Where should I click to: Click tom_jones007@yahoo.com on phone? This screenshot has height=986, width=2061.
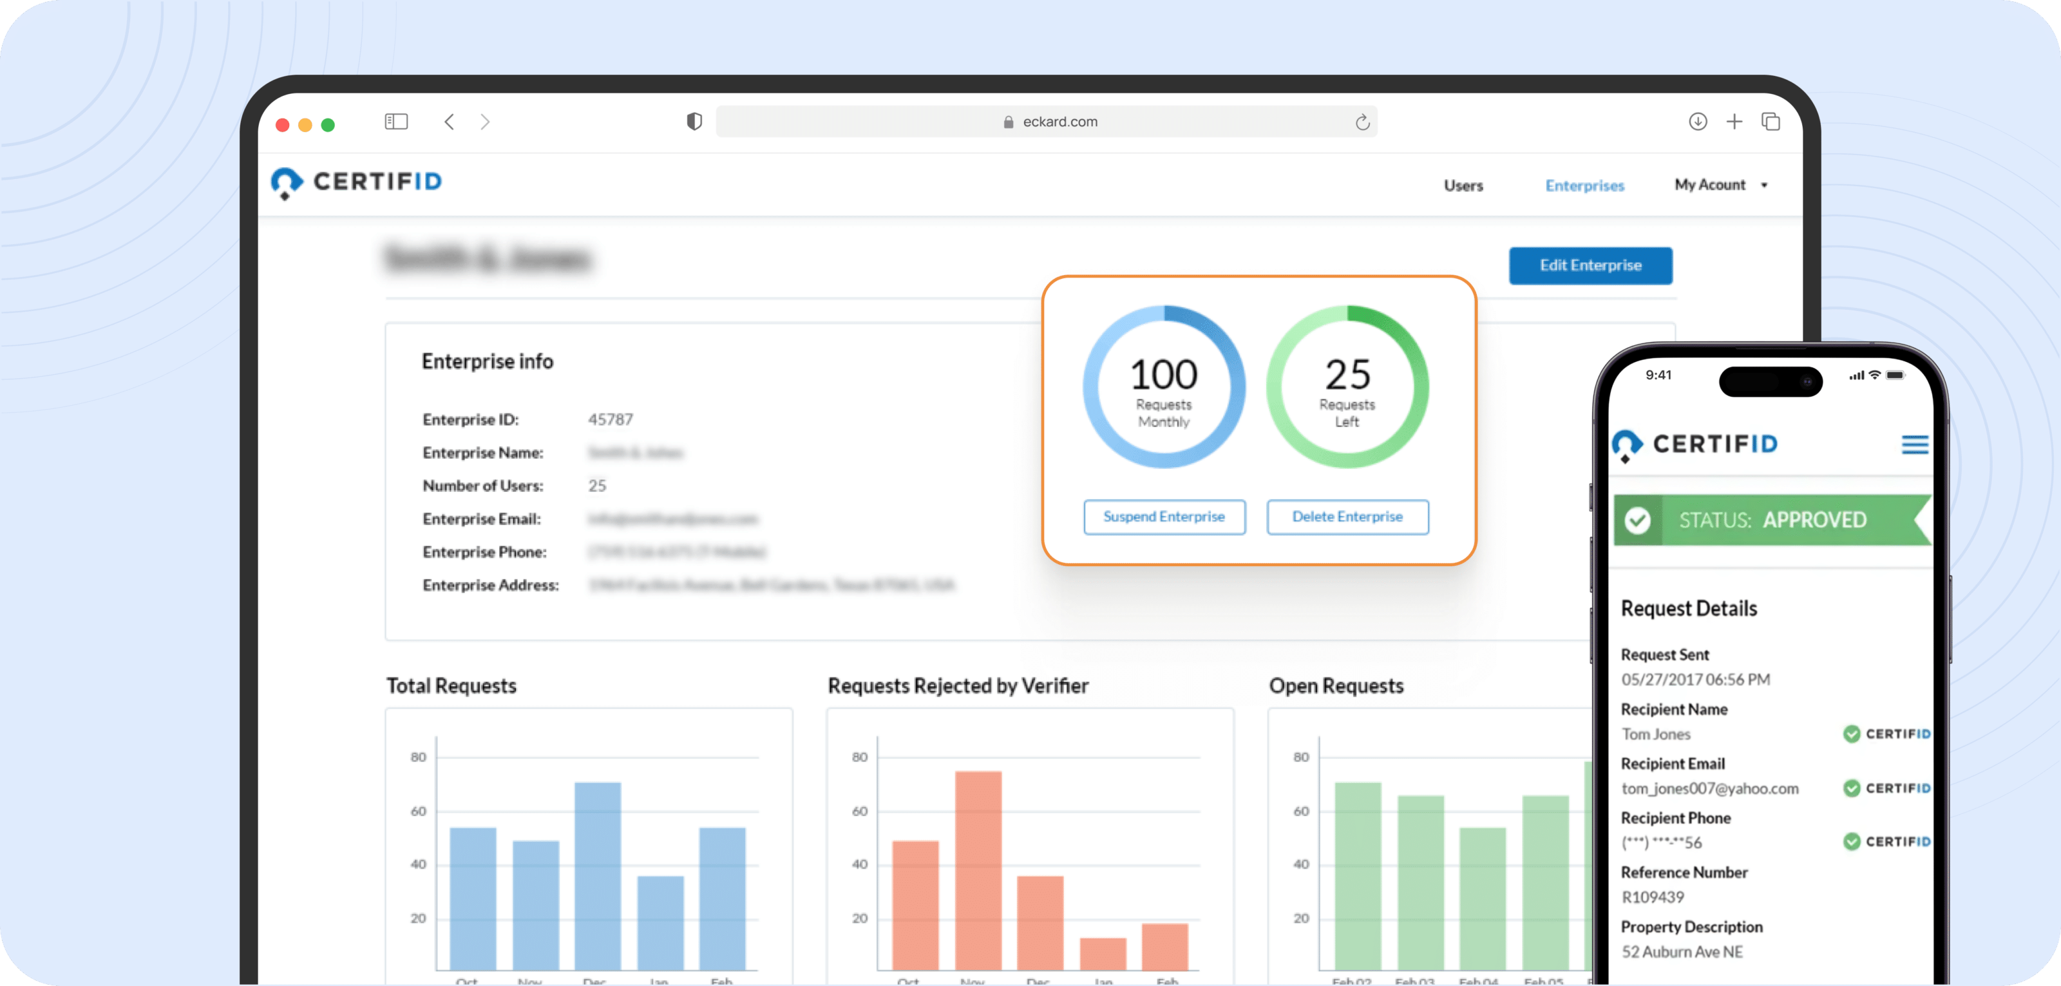tap(1710, 788)
